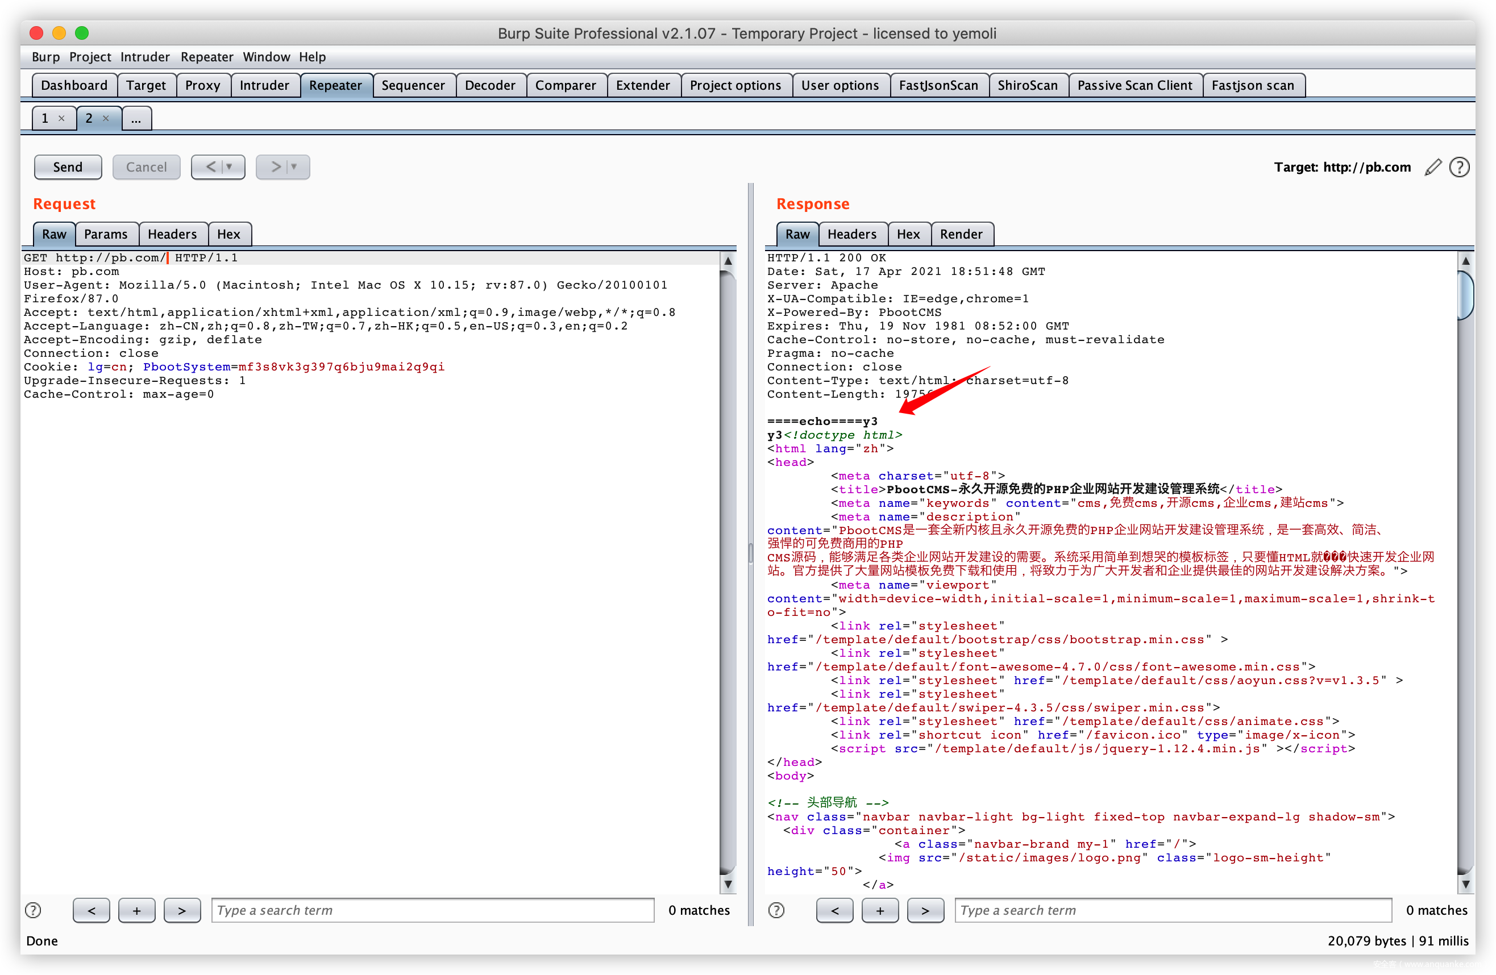Focus the response search term field
This screenshot has height=975, width=1496.
coord(1172,910)
